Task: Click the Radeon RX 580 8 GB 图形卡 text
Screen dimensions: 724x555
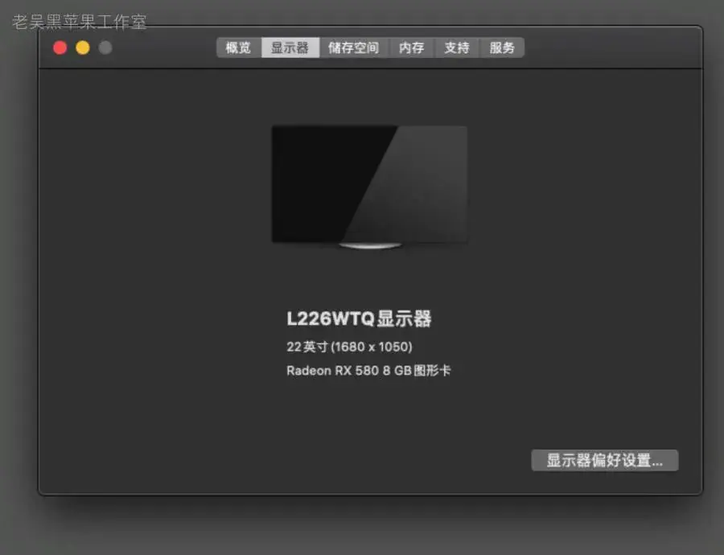Action: pos(368,370)
